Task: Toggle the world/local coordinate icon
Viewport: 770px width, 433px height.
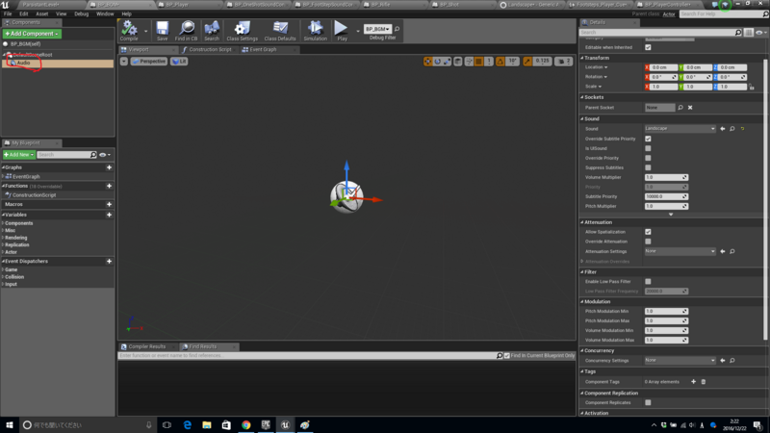Action: pyautogui.click(x=458, y=62)
